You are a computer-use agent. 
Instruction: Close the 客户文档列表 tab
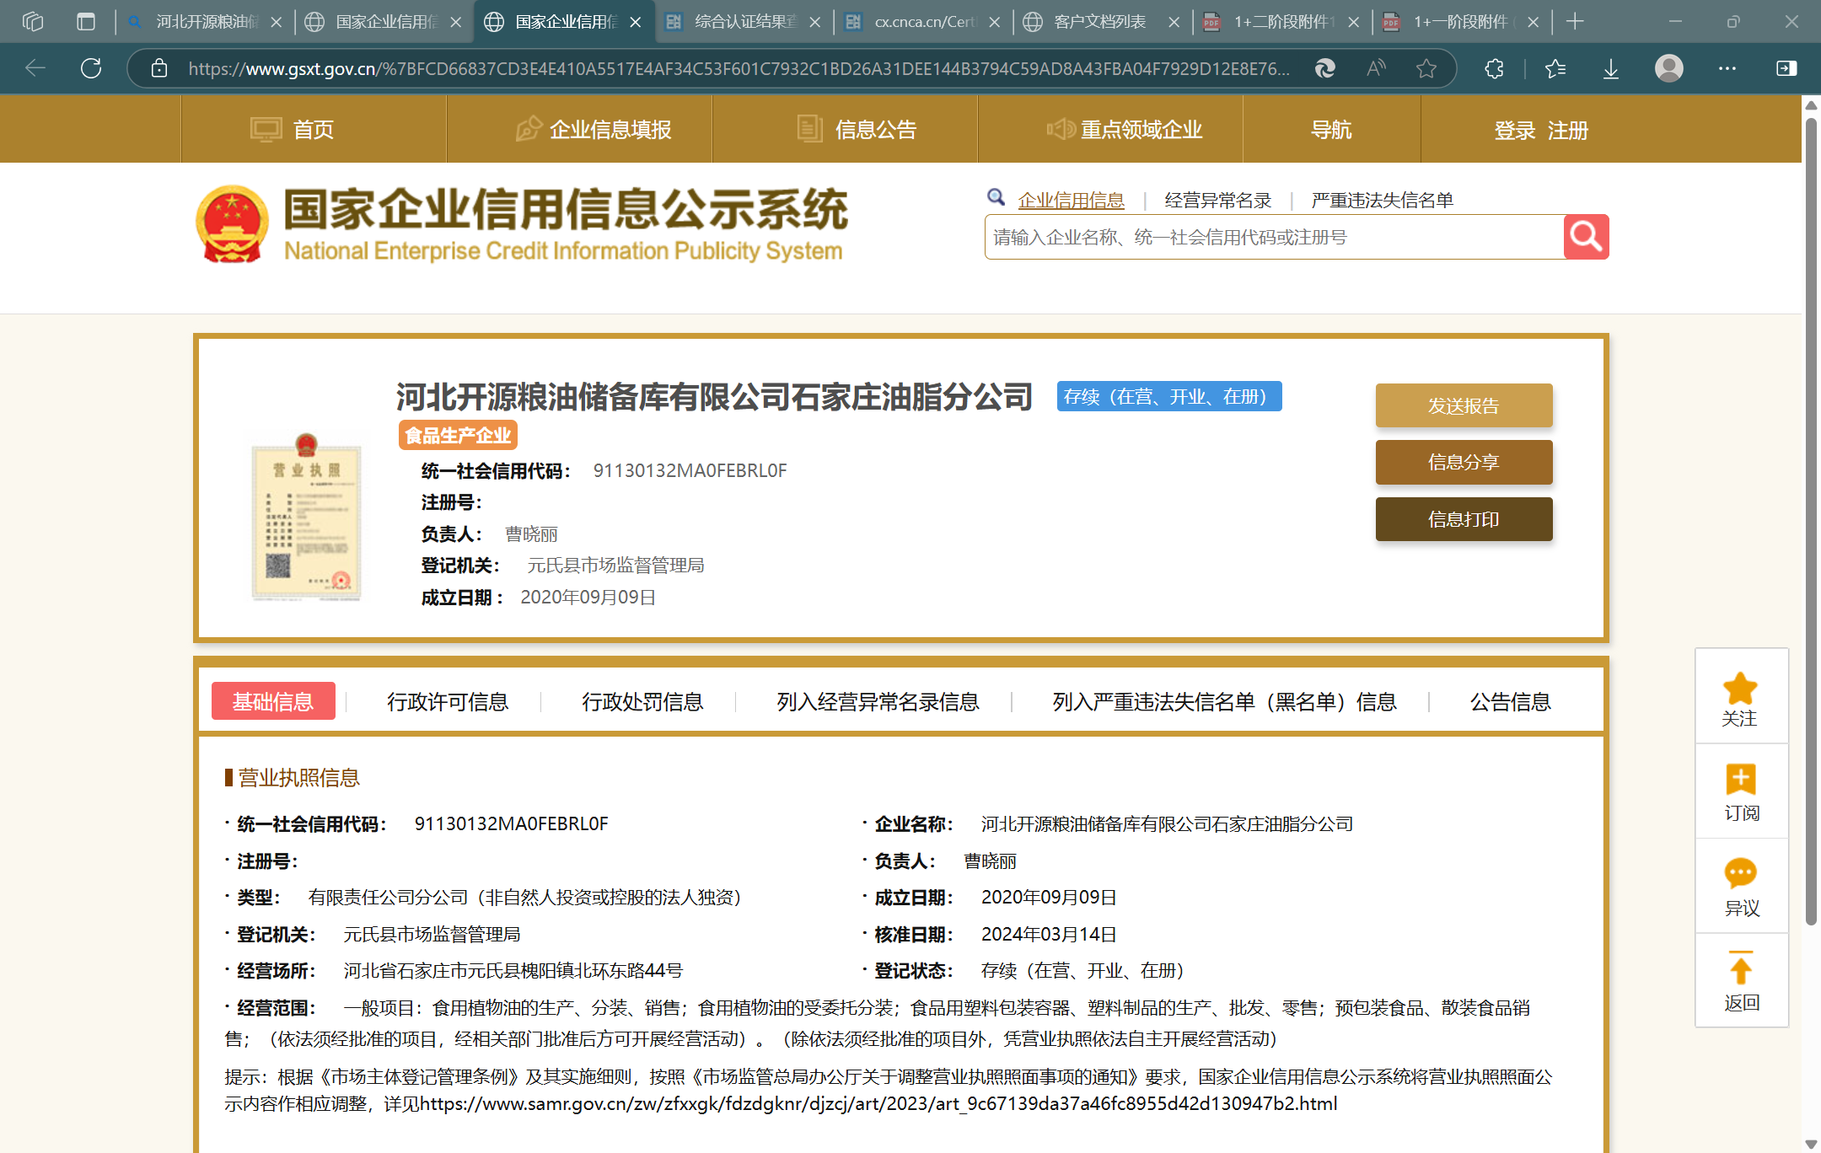(x=1174, y=22)
